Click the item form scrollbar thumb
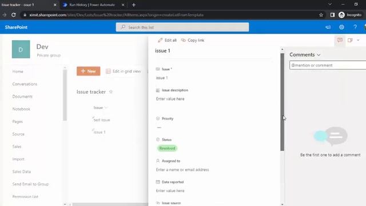Viewport: 366px width, 206px height. 282,102
